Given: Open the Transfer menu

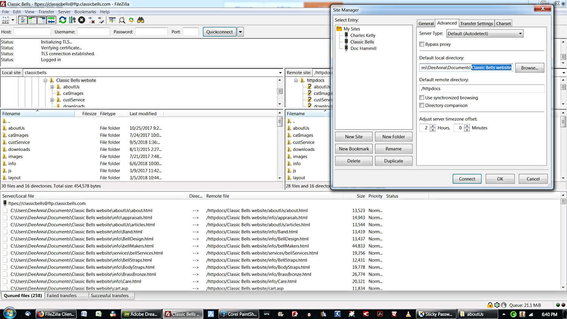Looking at the screenshot, I should pos(46,12).
